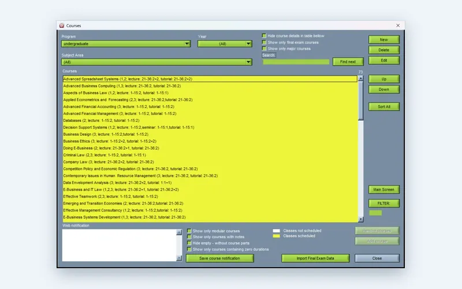Select Effective Management Consultancy course
Screen dimensions: 462x289
(x=210, y=210)
